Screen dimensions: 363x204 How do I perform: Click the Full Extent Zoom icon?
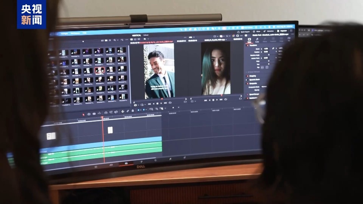coord(151,109)
